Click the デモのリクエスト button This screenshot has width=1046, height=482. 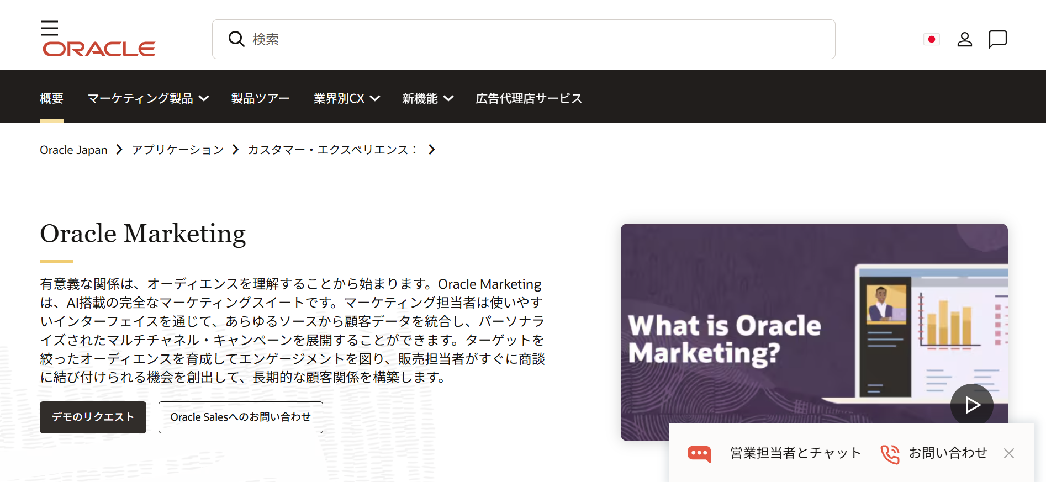click(x=93, y=417)
